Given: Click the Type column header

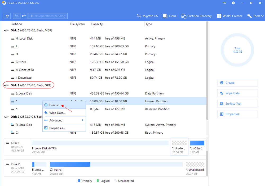Looking at the screenshot, I should tap(149, 24).
